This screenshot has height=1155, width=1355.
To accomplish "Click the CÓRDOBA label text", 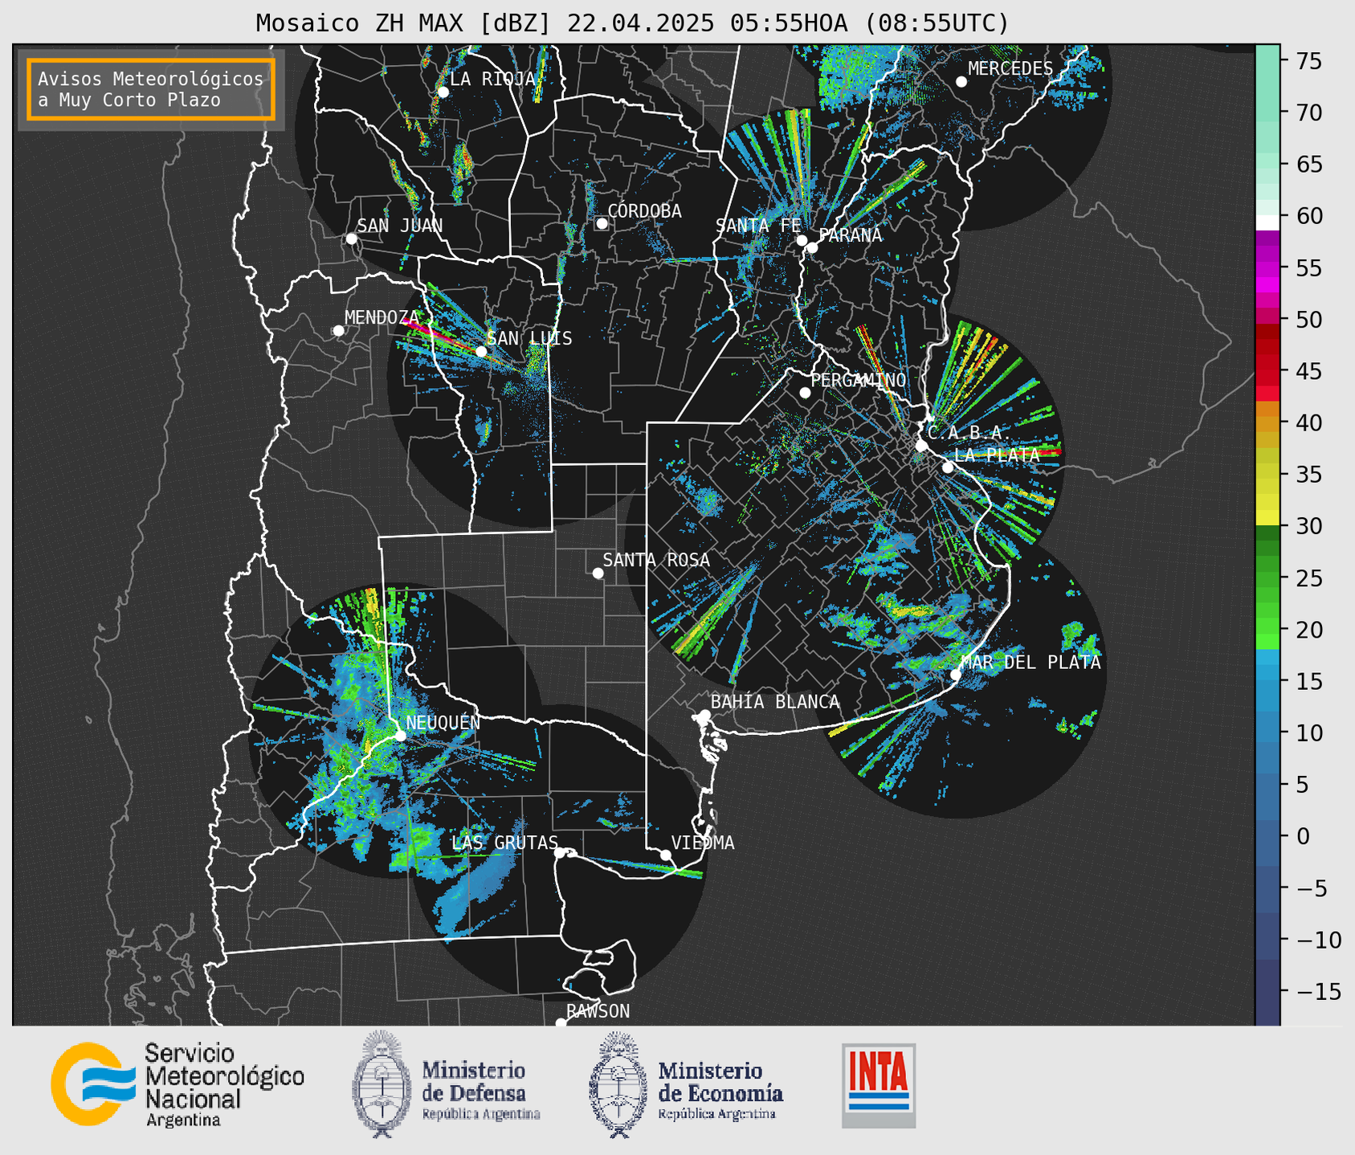I will pyautogui.click(x=644, y=211).
